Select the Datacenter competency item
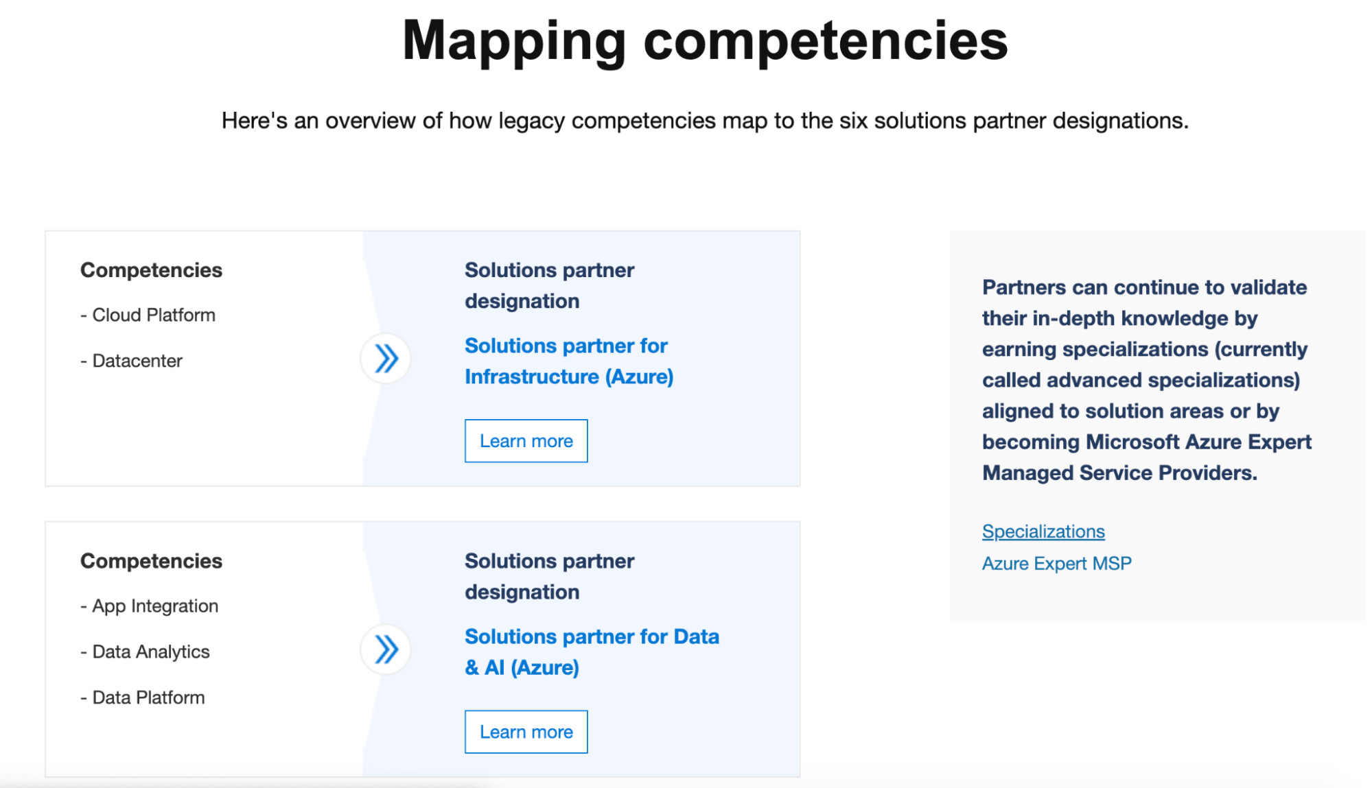The image size is (1372, 788). coord(131,361)
